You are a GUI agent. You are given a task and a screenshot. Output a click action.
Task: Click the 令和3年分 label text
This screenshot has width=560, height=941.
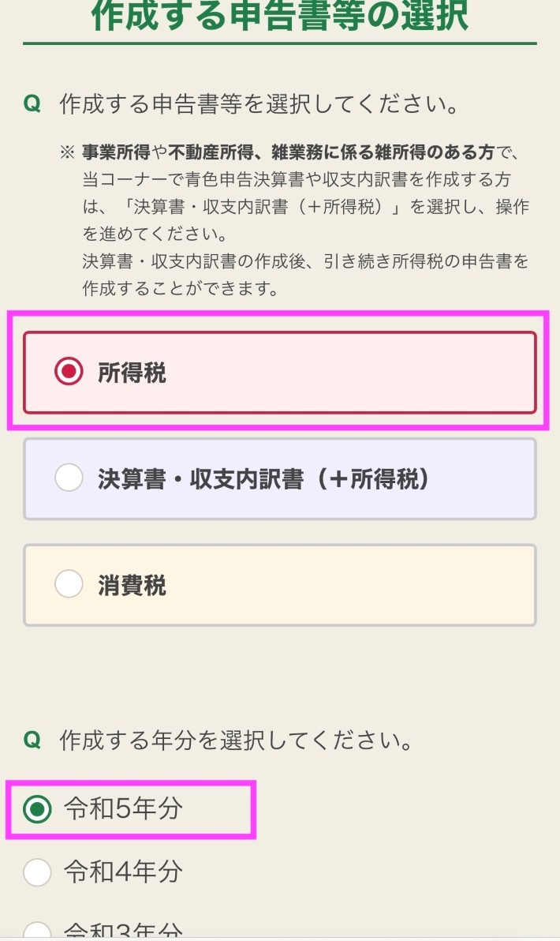[x=123, y=932]
